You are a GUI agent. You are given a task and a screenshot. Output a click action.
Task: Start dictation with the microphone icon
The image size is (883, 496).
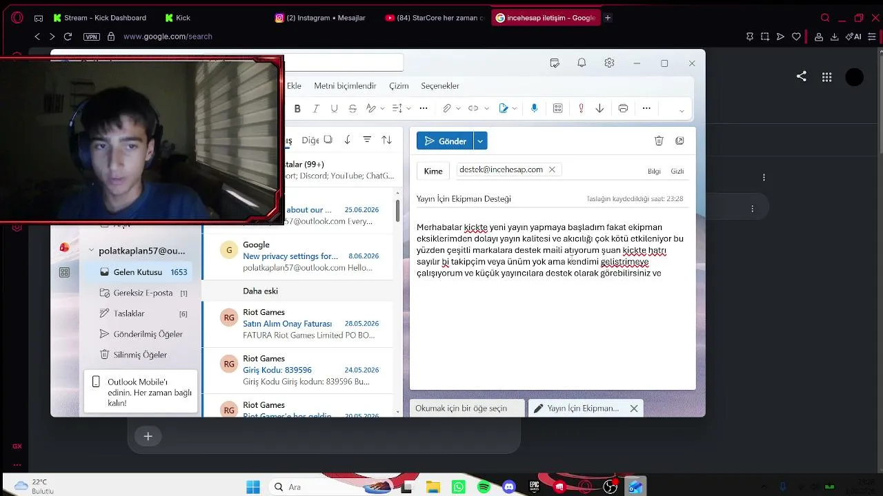(534, 108)
